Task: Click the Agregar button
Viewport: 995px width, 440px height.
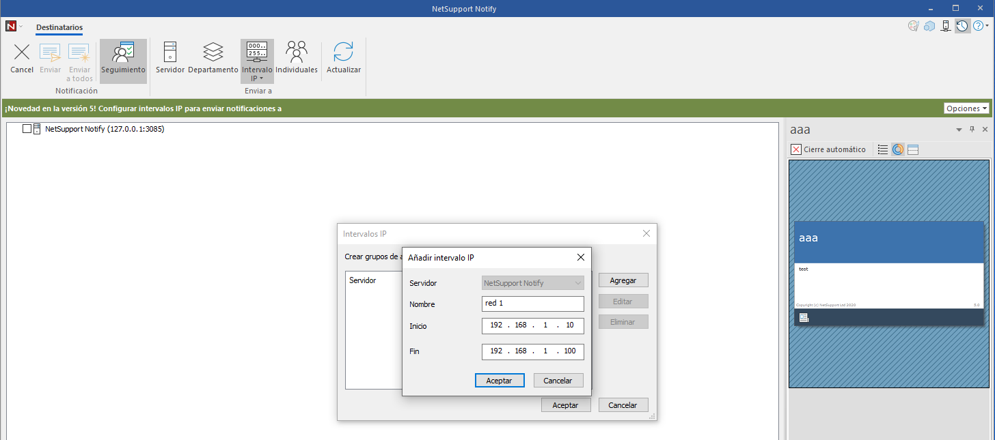Action: click(x=623, y=280)
